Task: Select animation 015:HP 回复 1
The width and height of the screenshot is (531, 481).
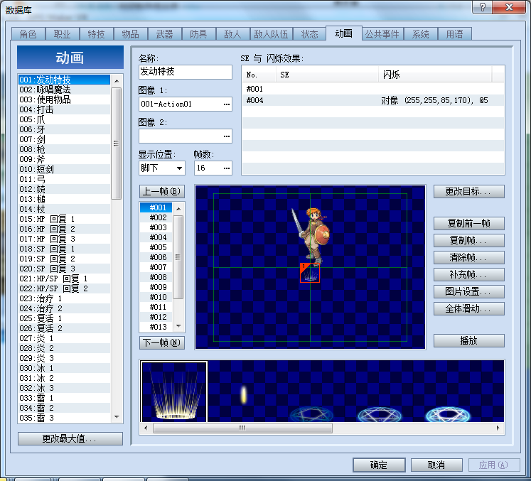Action: click(x=64, y=219)
